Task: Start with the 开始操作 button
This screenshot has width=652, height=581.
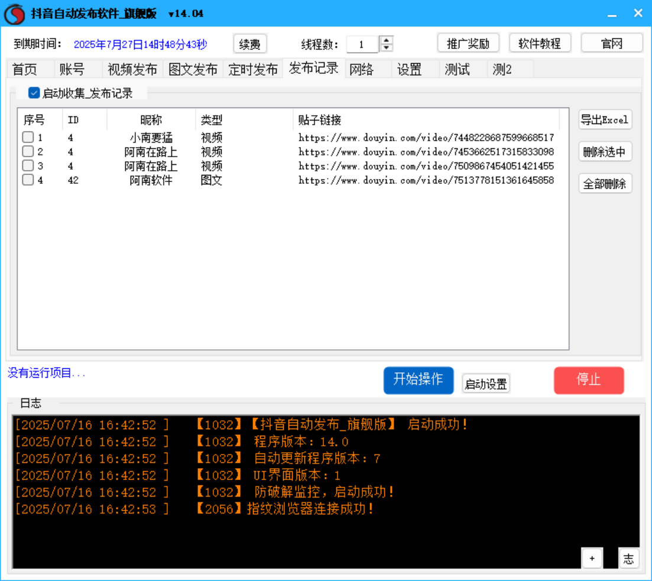Action: [x=419, y=379]
